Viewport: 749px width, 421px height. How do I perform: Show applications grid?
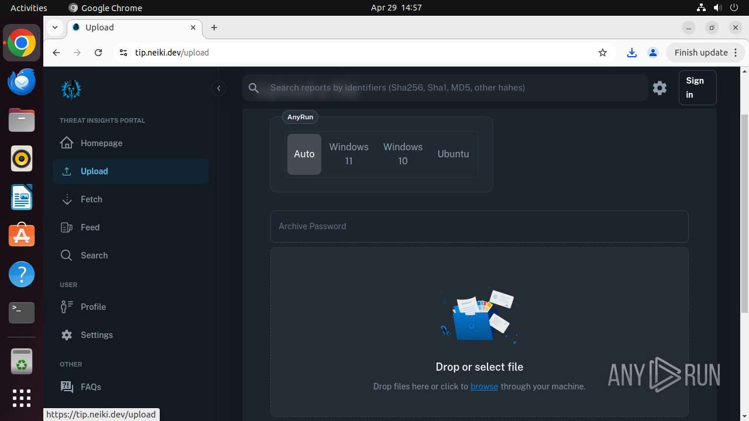[22, 398]
